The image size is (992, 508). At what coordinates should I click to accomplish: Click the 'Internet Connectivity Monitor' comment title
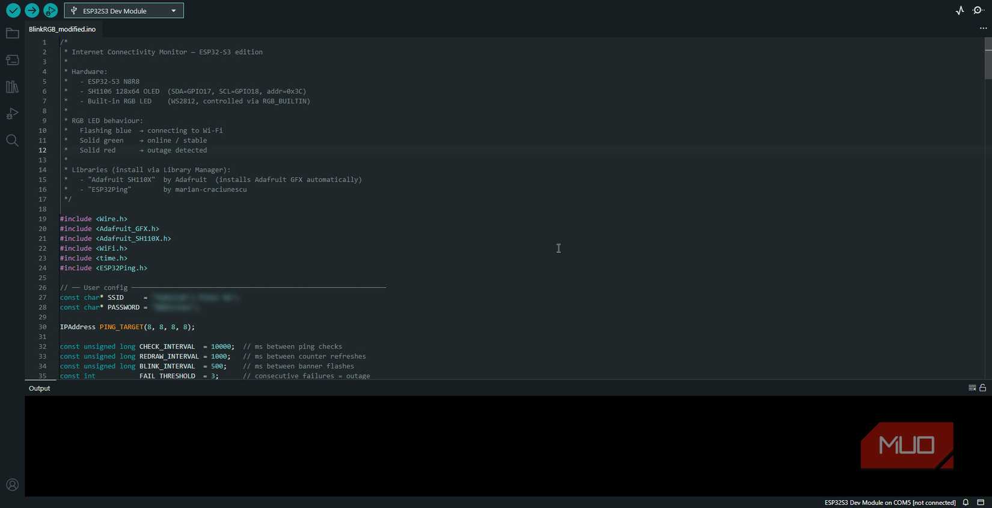coord(167,52)
